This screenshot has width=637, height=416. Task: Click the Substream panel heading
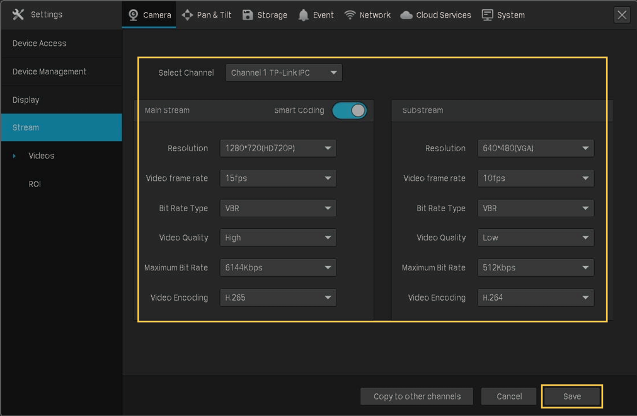tap(423, 110)
